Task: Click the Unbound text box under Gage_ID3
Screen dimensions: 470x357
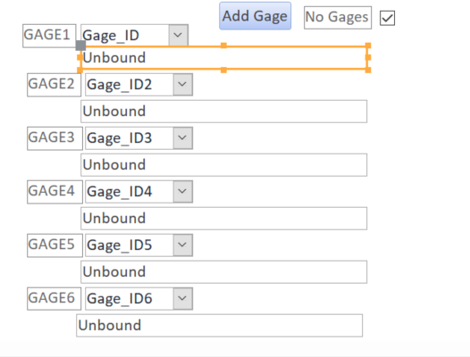Action: point(224,165)
